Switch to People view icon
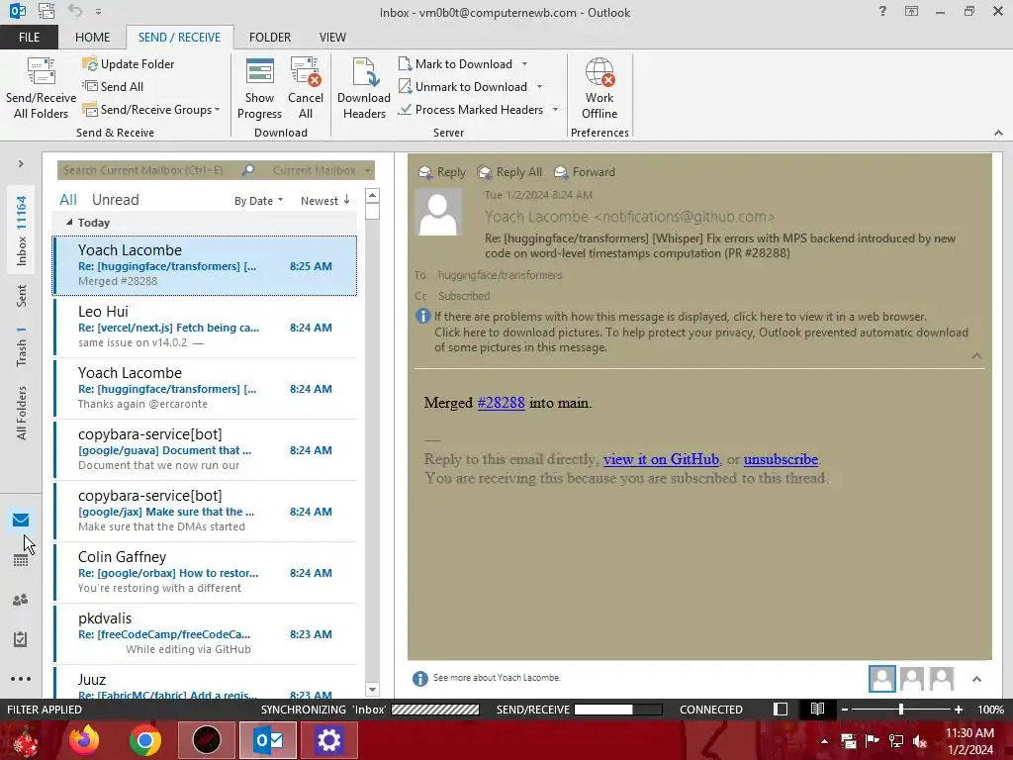The image size is (1013, 760). click(21, 600)
